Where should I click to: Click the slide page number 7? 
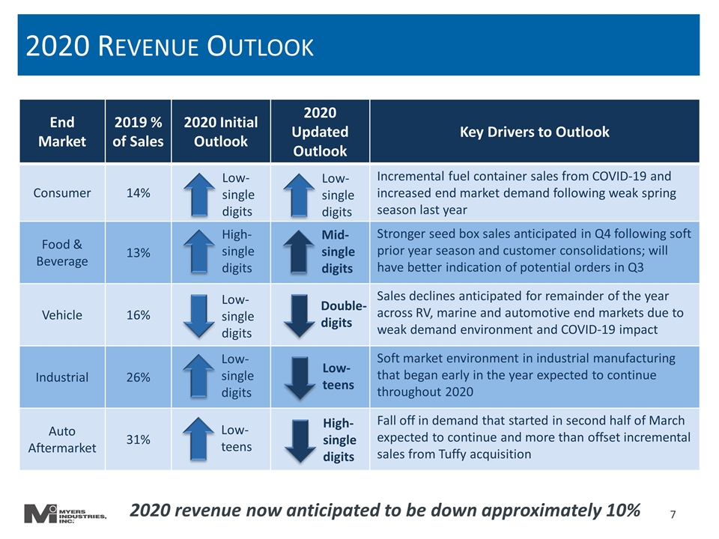coord(673,515)
